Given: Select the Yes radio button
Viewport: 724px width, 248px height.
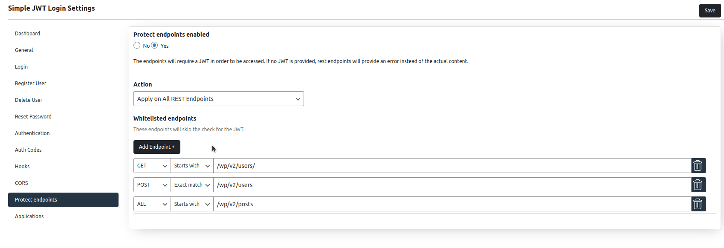Looking at the screenshot, I should click(x=154, y=45).
